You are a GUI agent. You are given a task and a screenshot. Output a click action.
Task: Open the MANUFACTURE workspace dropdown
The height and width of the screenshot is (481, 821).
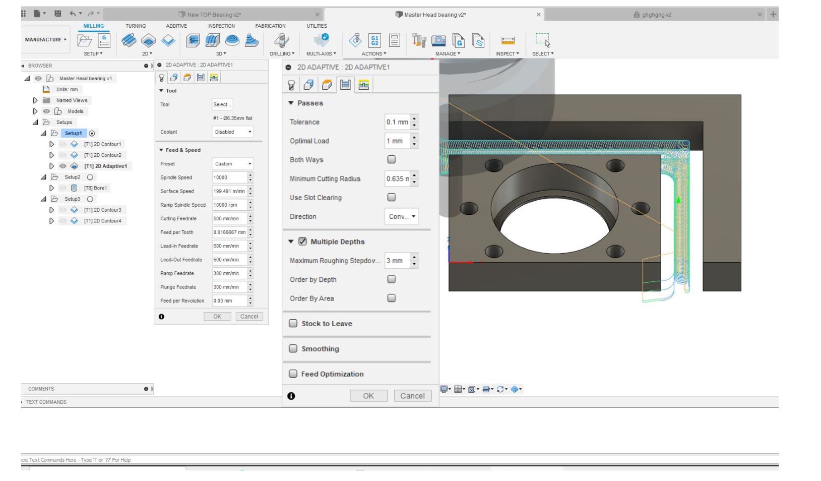tap(45, 39)
